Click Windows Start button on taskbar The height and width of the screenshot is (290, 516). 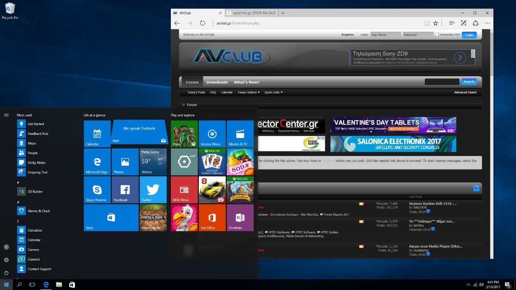6,284
